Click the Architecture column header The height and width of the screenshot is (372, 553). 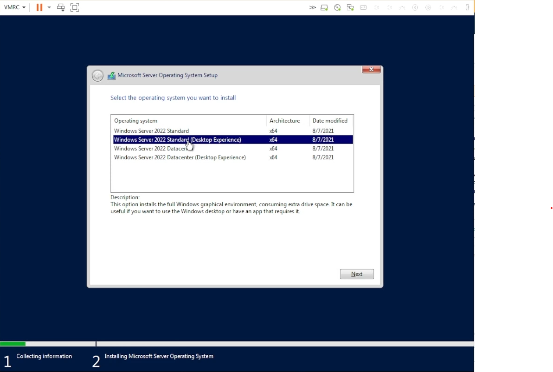point(284,120)
